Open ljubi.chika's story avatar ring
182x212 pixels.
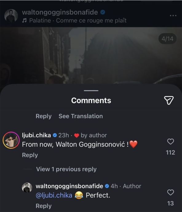[x=11, y=140]
